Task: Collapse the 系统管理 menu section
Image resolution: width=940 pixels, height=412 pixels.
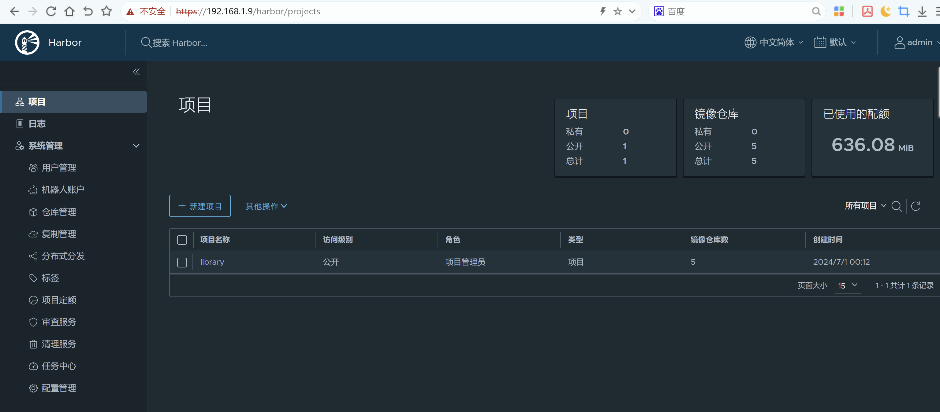Action: pyautogui.click(x=136, y=146)
